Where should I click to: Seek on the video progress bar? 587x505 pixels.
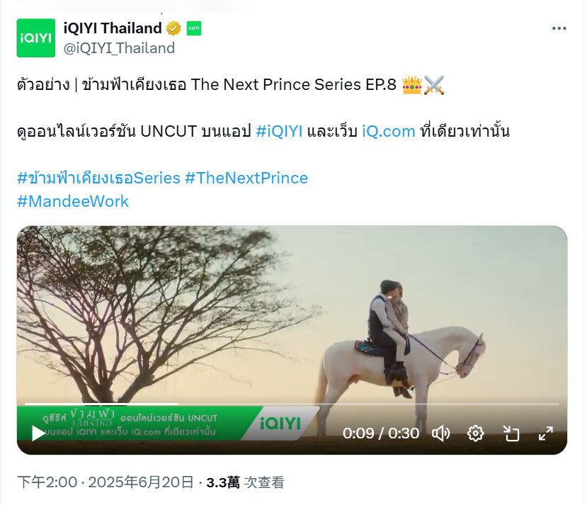pyautogui.click(x=292, y=404)
